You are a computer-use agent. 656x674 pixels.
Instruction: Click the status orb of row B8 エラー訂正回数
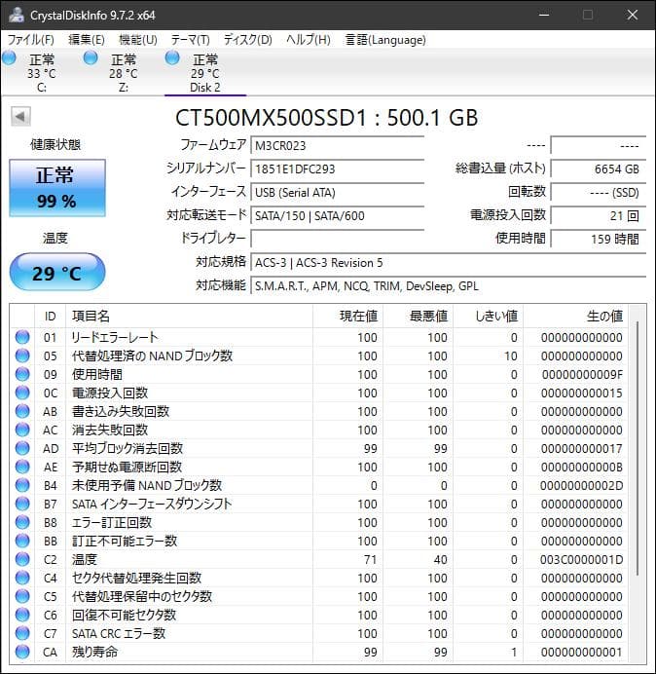22,522
